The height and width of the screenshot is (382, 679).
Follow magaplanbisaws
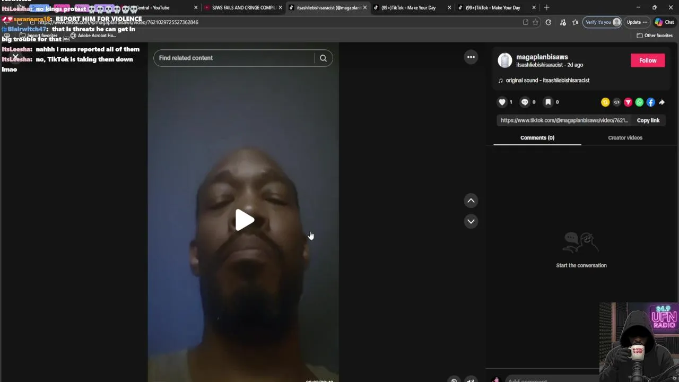pos(647,60)
